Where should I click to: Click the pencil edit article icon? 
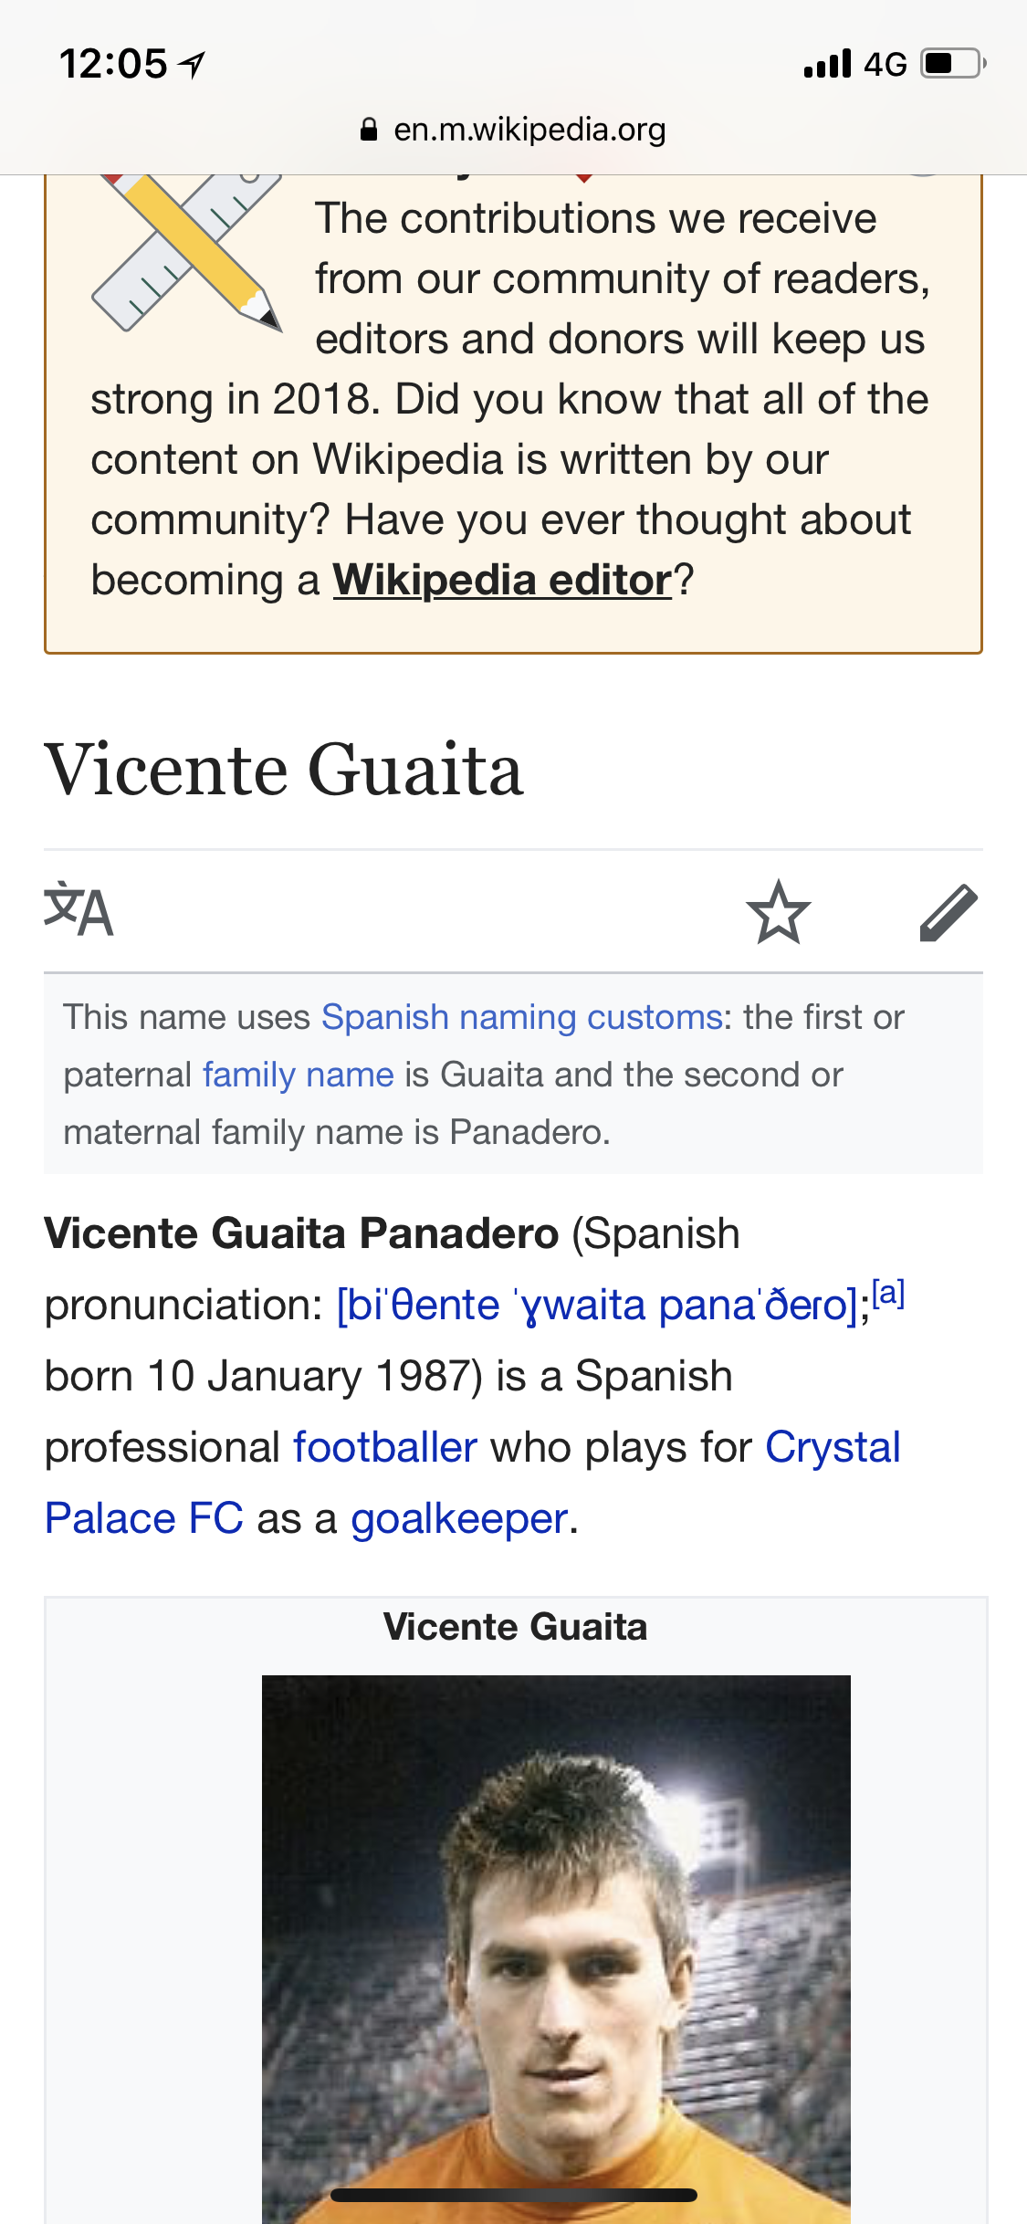click(x=948, y=911)
